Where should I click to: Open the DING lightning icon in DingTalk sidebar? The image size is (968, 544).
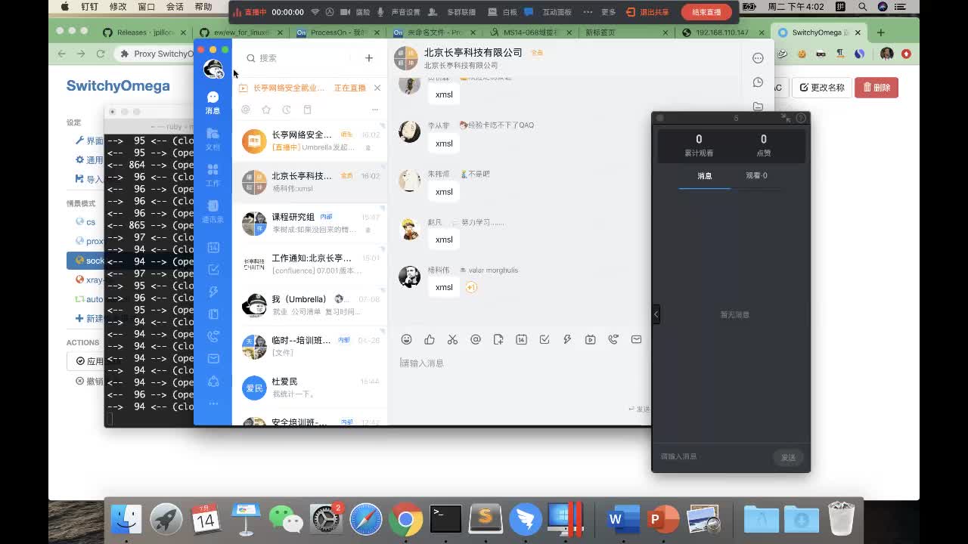(213, 292)
